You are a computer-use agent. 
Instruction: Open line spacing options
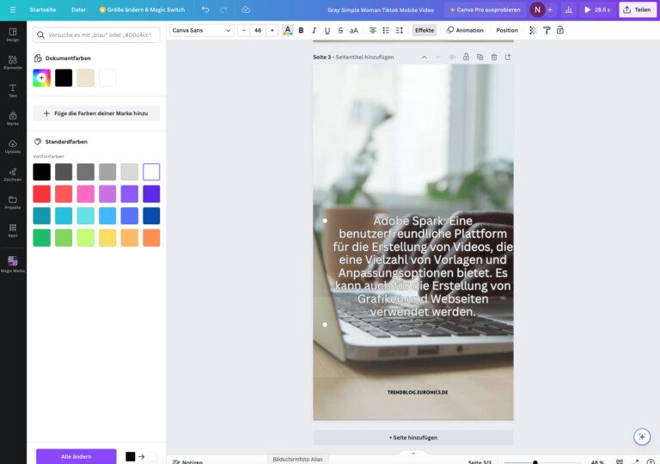click(400, 30)
